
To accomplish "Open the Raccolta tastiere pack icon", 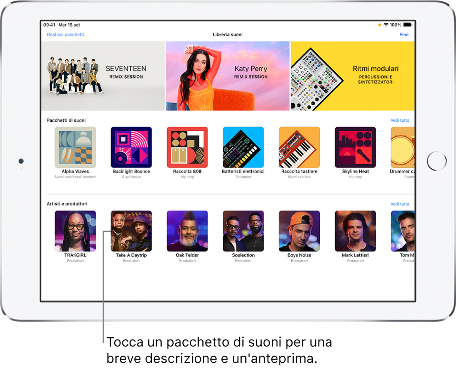I will tap(299, 147).
